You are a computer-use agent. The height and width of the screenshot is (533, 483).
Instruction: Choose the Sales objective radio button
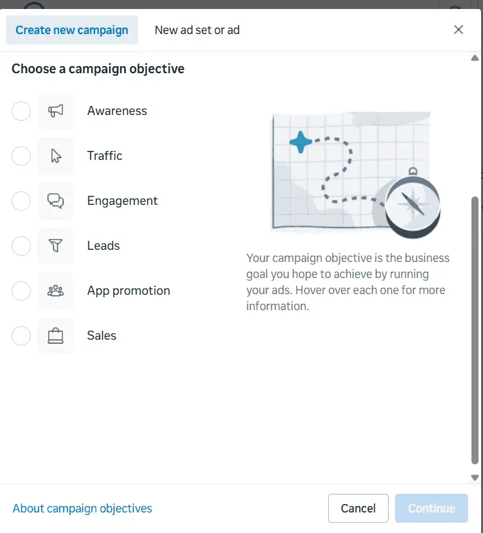click(21, 336)
